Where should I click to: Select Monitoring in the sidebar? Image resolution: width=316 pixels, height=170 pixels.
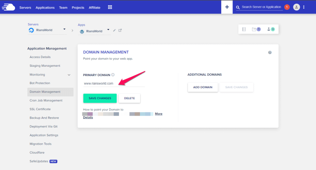pyautogui.click(x=37, y=75)
